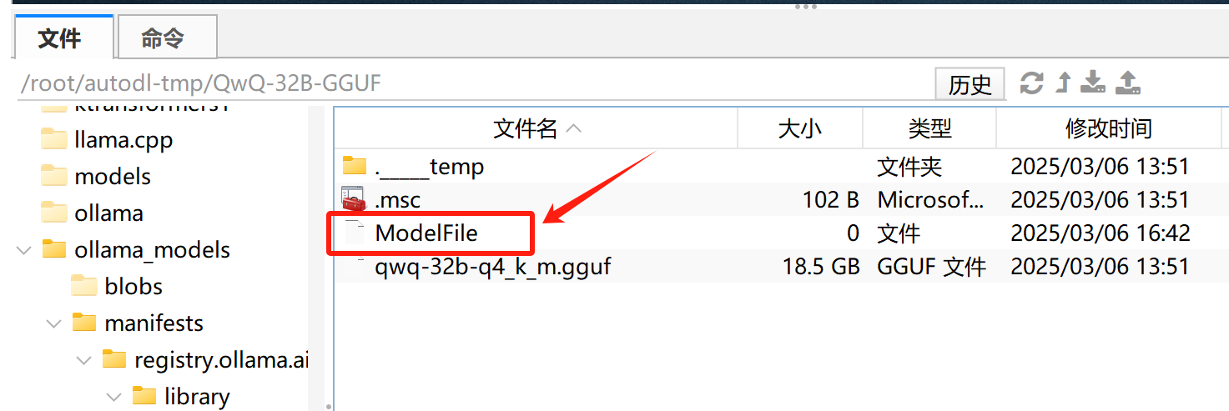Viewport: 1229px width, 411px height.
Task: Click the blobs folder icon
Action: pos(84,285)
